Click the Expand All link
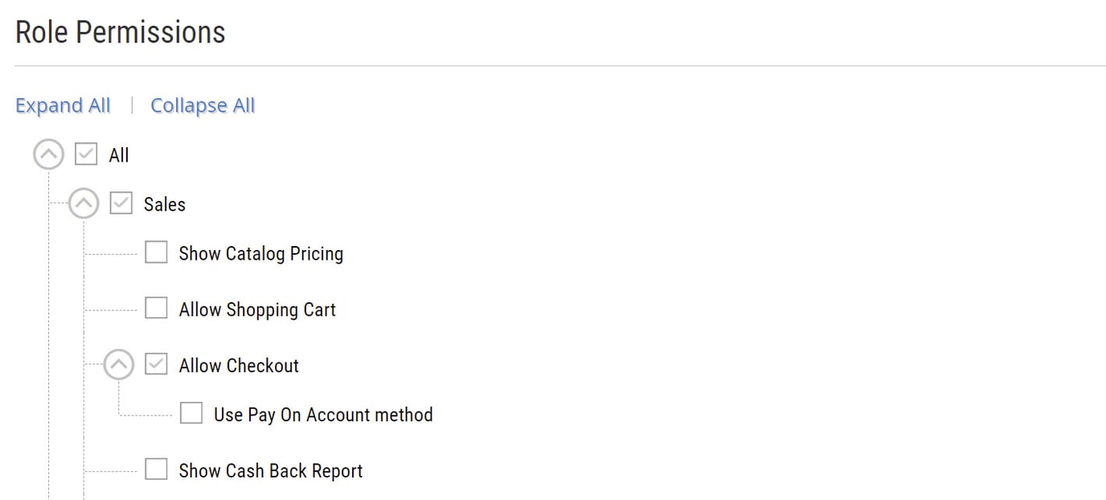The image size is (1106, 500). [63, 105]
